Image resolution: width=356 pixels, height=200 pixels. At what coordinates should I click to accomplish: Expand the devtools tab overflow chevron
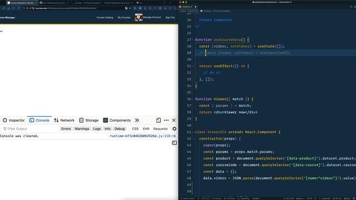[137, 120]
